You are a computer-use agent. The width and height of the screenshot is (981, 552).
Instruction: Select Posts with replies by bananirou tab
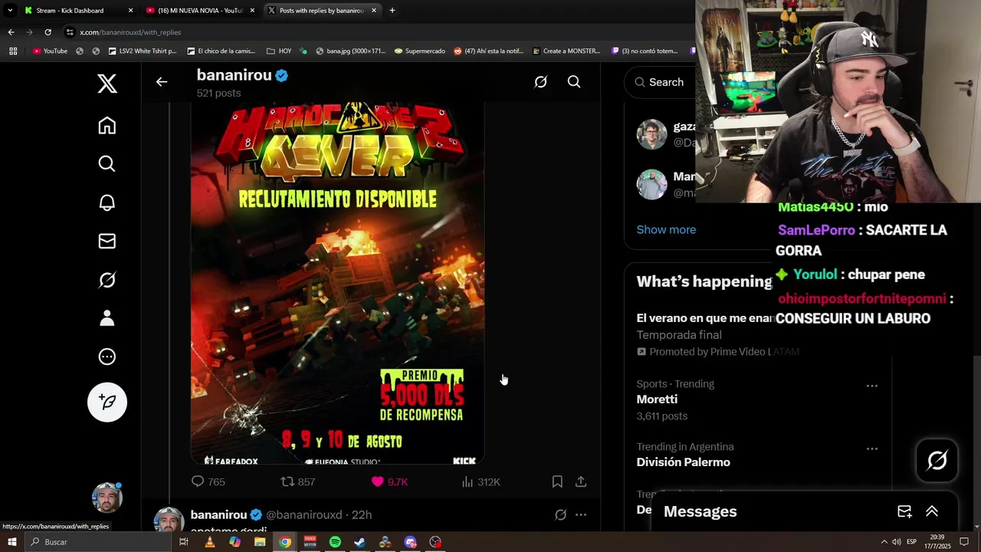(x=322, y=11)
